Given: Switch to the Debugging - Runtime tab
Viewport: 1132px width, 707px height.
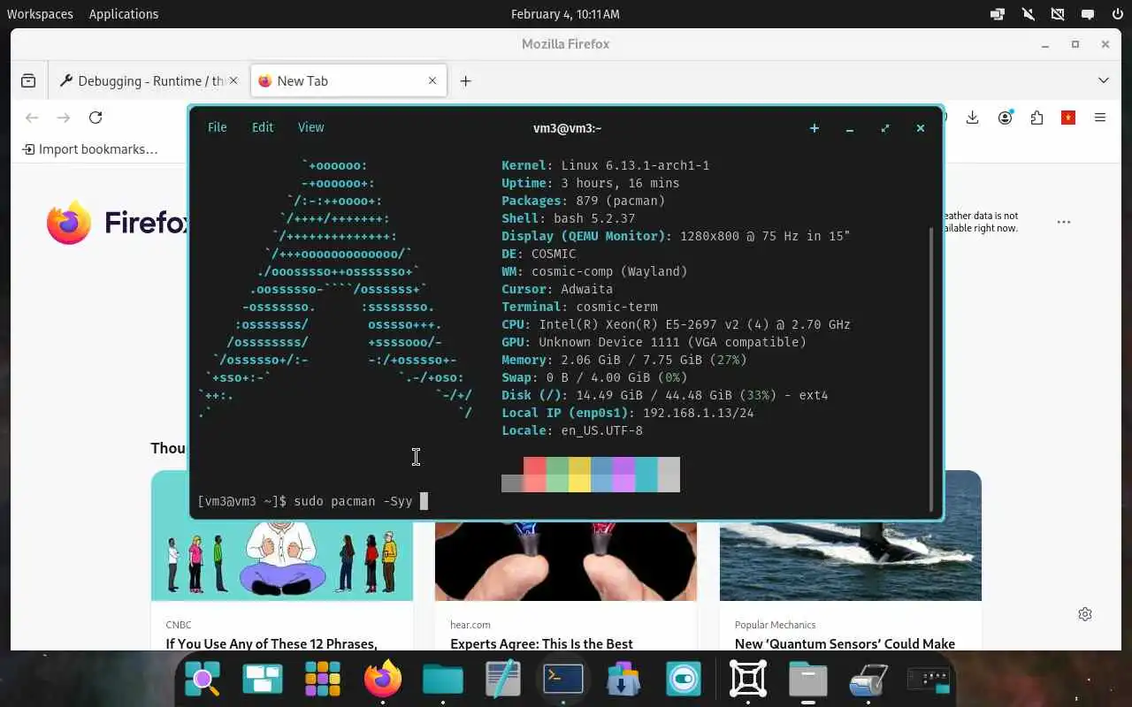Looking at the screenshot, I should (149, 80).
